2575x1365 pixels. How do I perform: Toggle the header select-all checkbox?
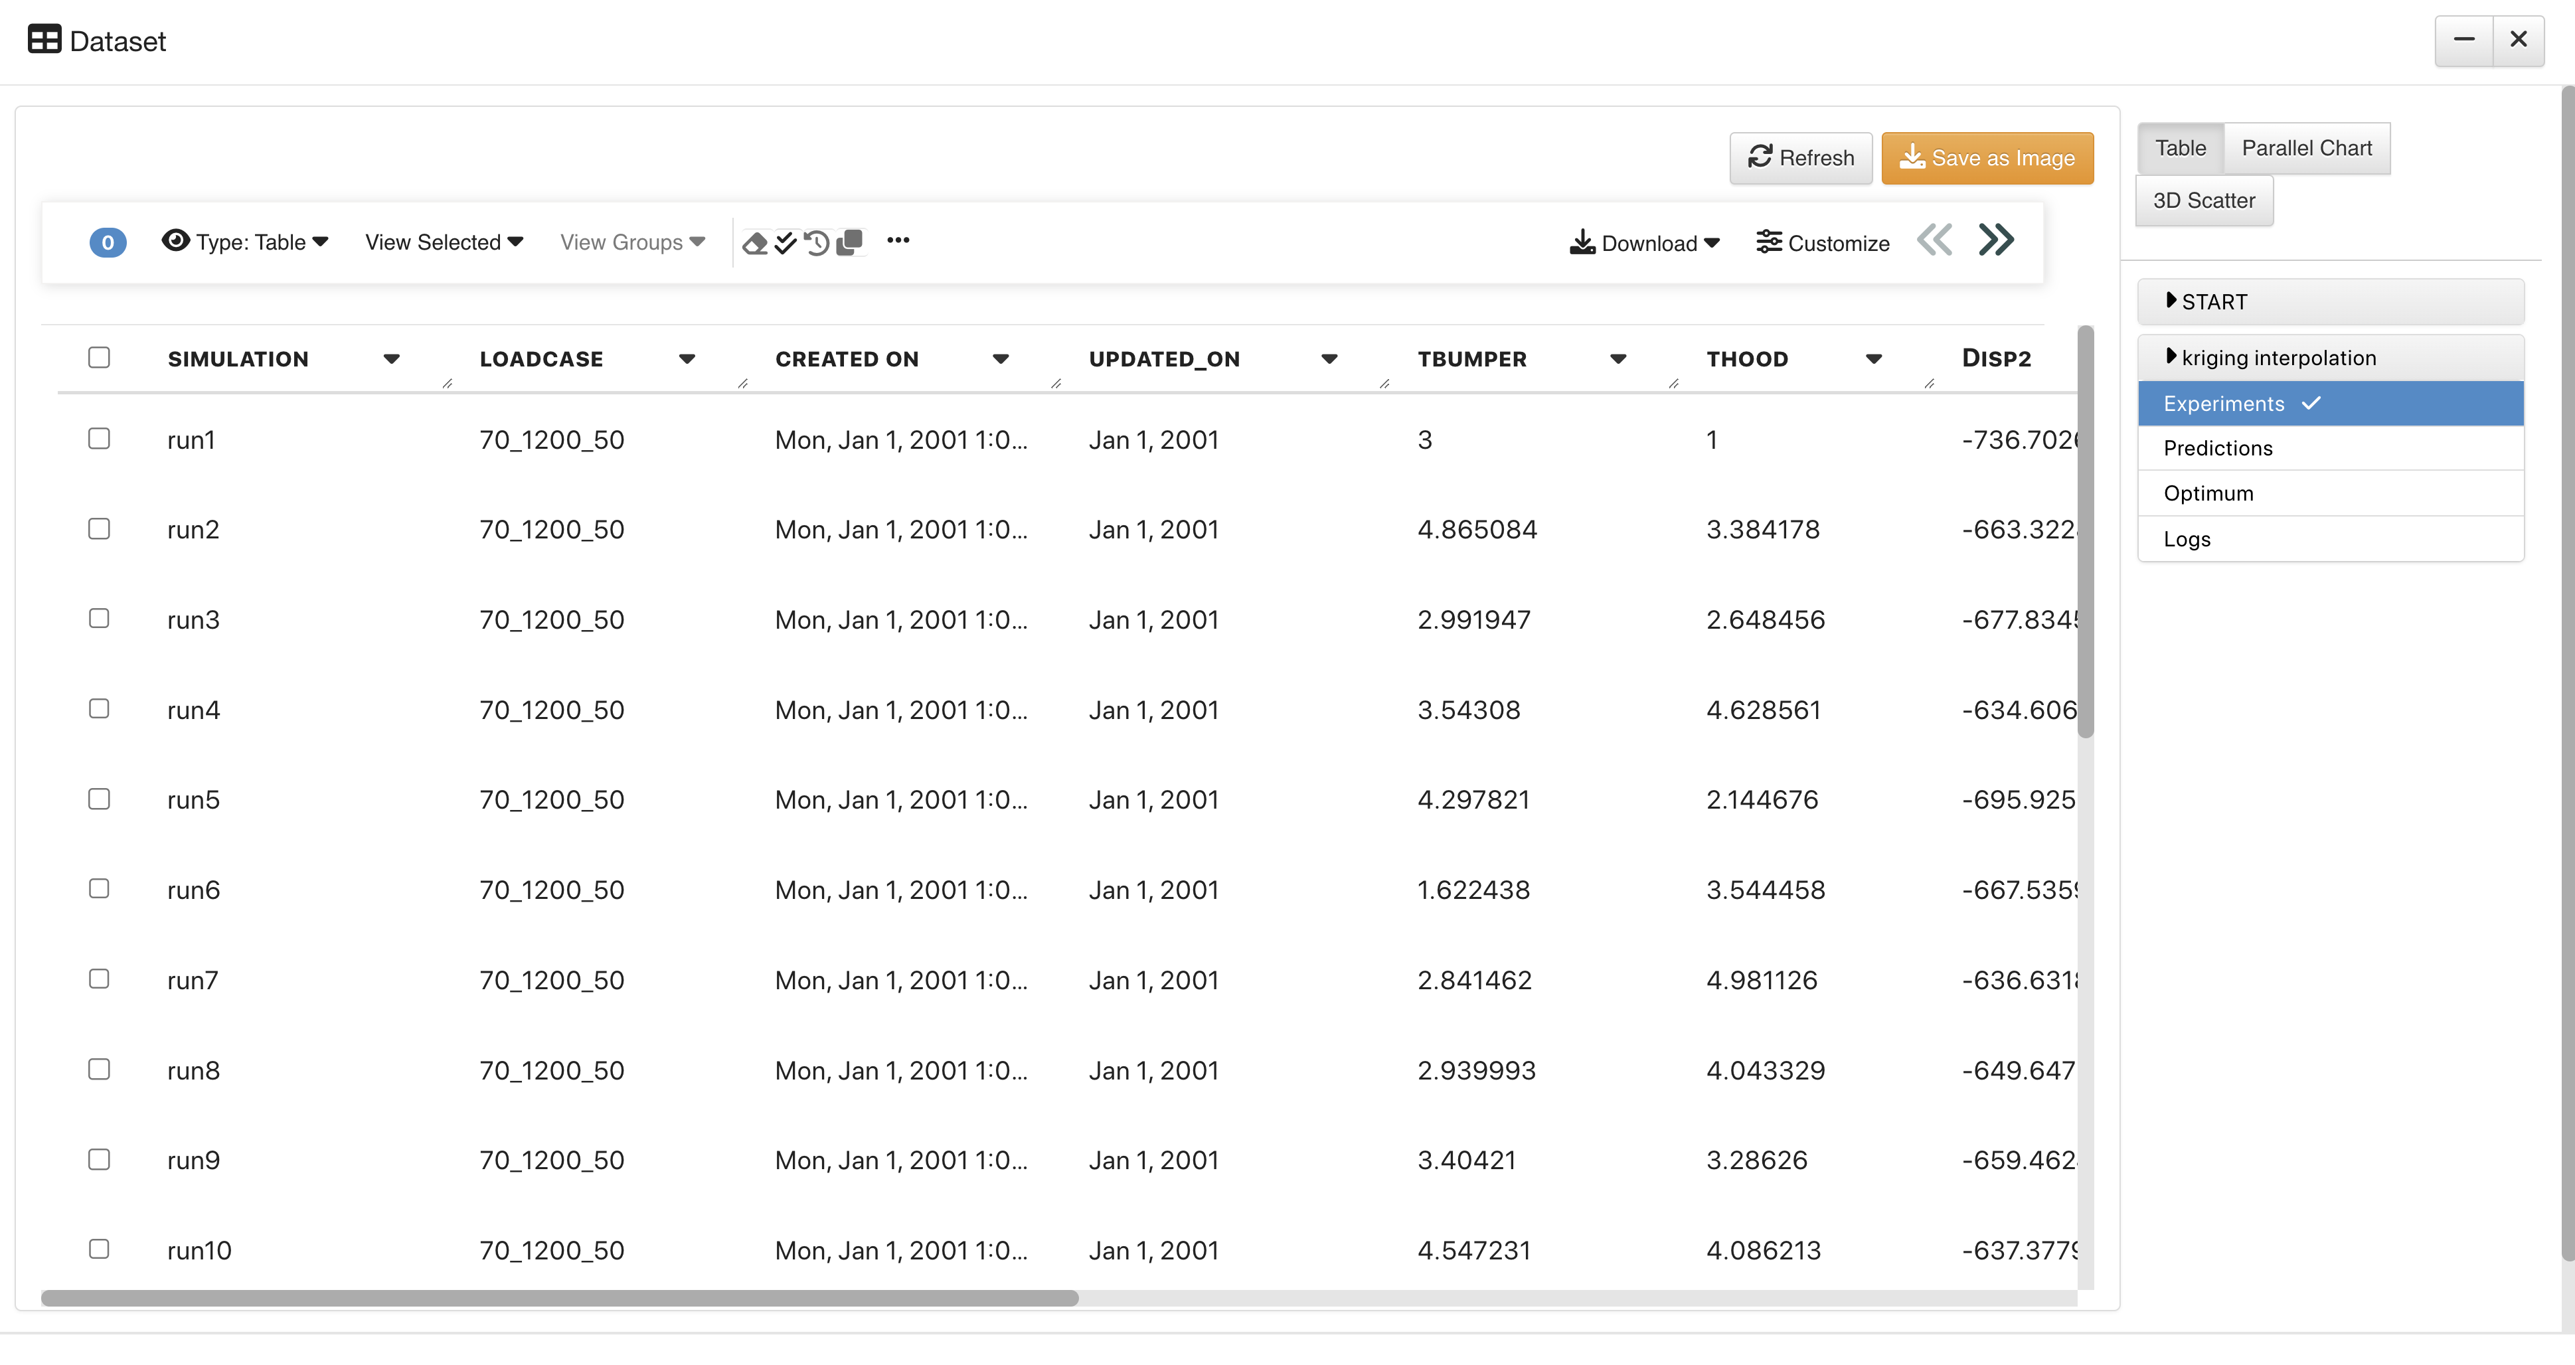[99, 358]
